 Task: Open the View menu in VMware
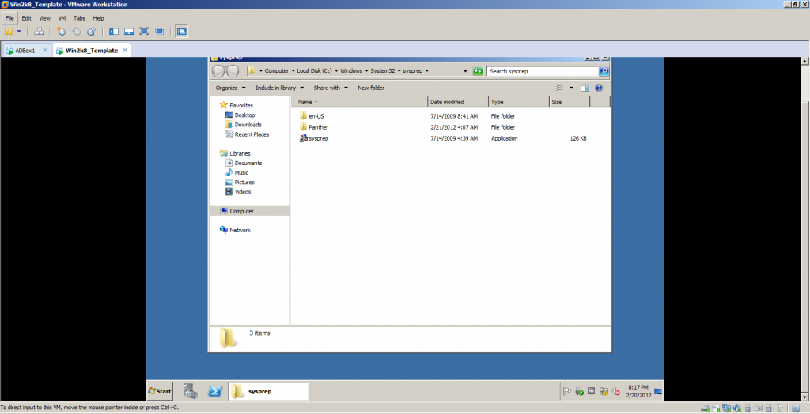[x=45, y=18]
